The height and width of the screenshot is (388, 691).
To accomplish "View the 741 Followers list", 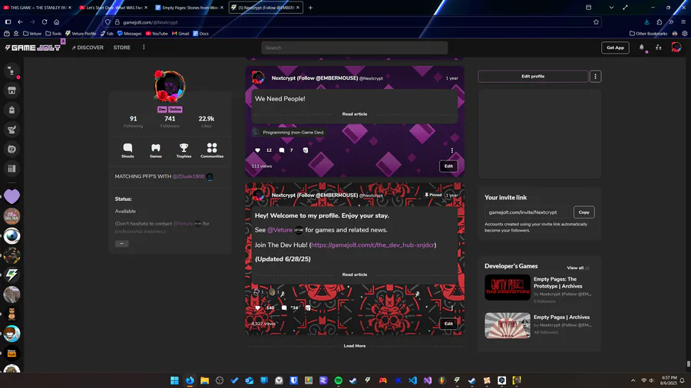I will (170, 121).
